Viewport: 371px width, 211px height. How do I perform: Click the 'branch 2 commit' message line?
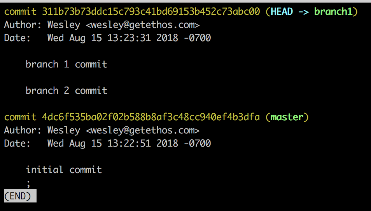tap(66, 91)
